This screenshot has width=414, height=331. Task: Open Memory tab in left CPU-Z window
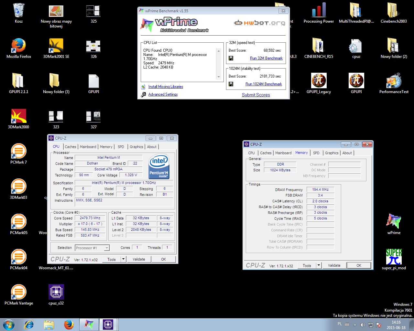click(x=106, y=147)
